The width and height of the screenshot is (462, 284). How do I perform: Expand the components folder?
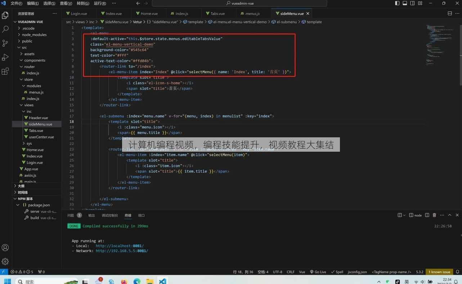(x=35, y=60)
